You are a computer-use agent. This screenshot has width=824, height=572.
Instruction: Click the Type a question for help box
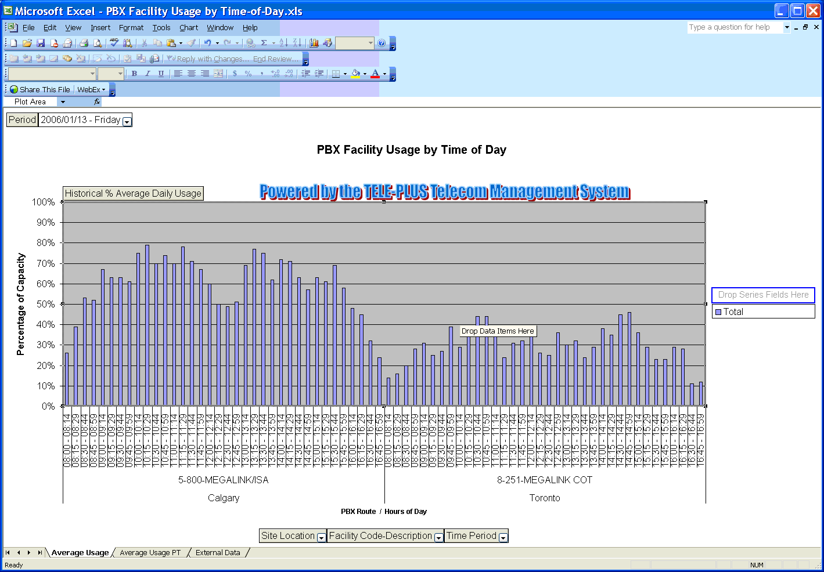pyautogui.click(x=735, y=27)
